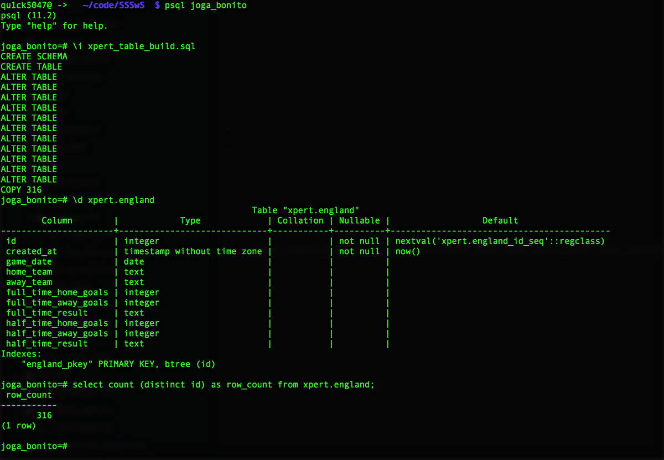
Task: Select the Nullable column header
Action: [359, 220]
